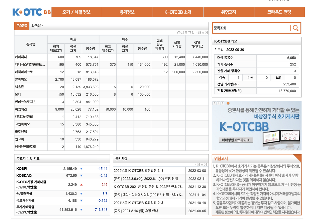Click the FAQ link at top
The image size is (320, 220).
click(x=286, y=1)
